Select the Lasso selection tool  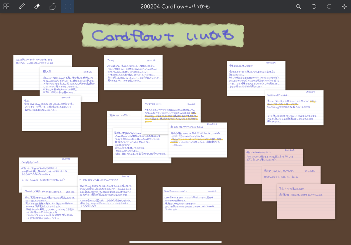(52, 6)
